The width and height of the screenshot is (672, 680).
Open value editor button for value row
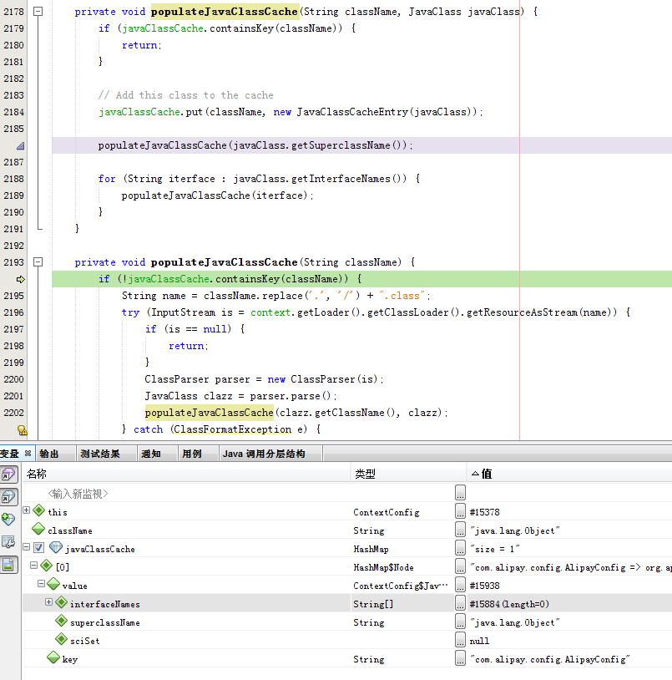(460, 585)
